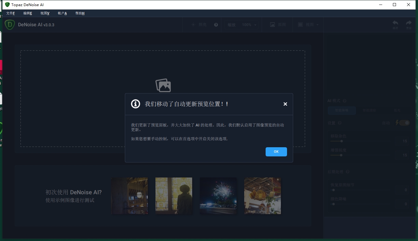418x241 pixels.
Task: Expand the 视图 view mode dropdown in toolbar
Action: point(308,25)
